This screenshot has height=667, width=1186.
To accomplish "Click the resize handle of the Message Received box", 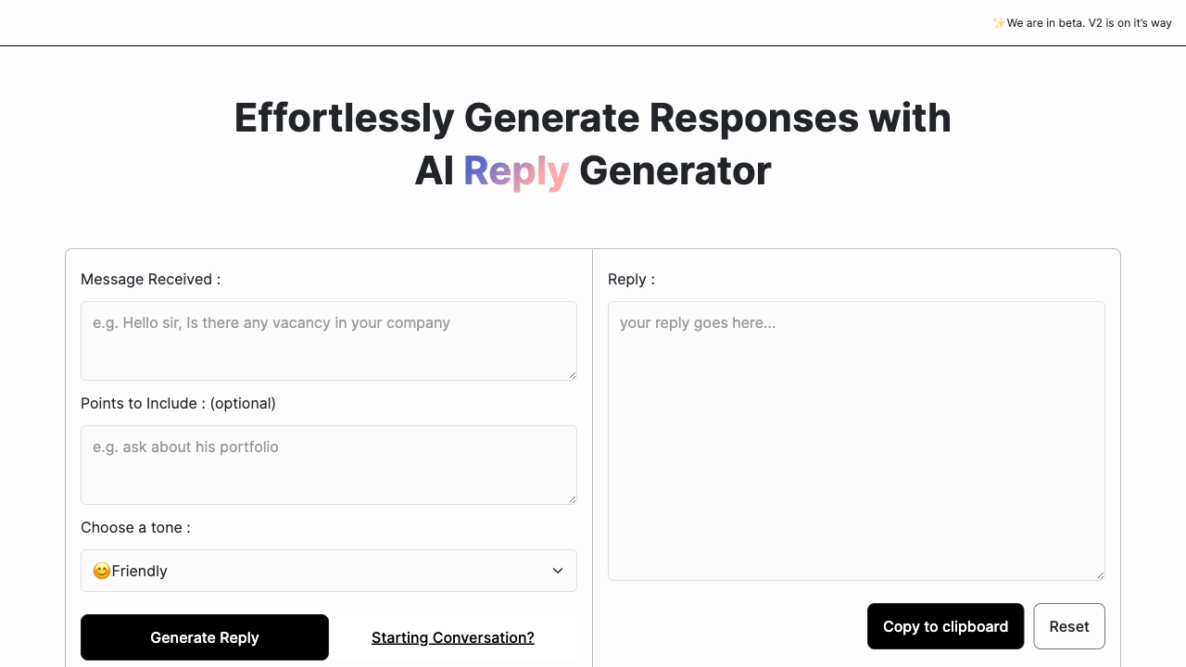I will (572, 375).
